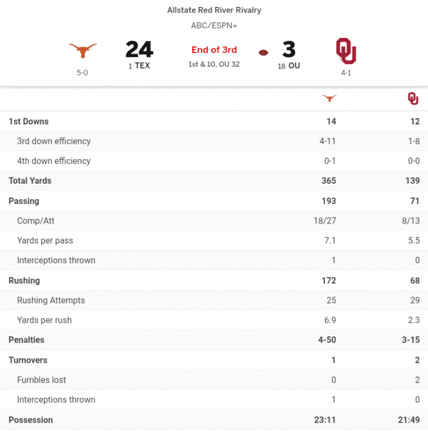This screenshot has height=432, width=428.
Task: Click the 1st & 10, OU 32 situation text
Action: (214, 64)
